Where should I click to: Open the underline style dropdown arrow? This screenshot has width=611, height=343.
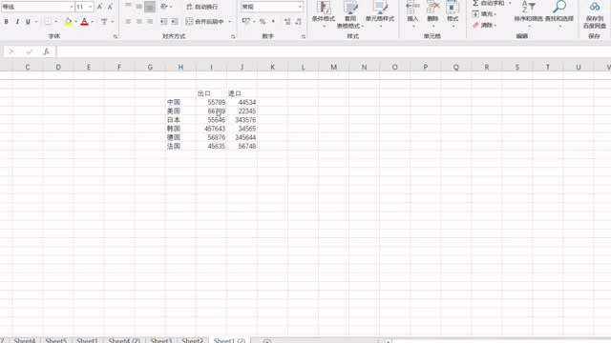pos(36,22)
